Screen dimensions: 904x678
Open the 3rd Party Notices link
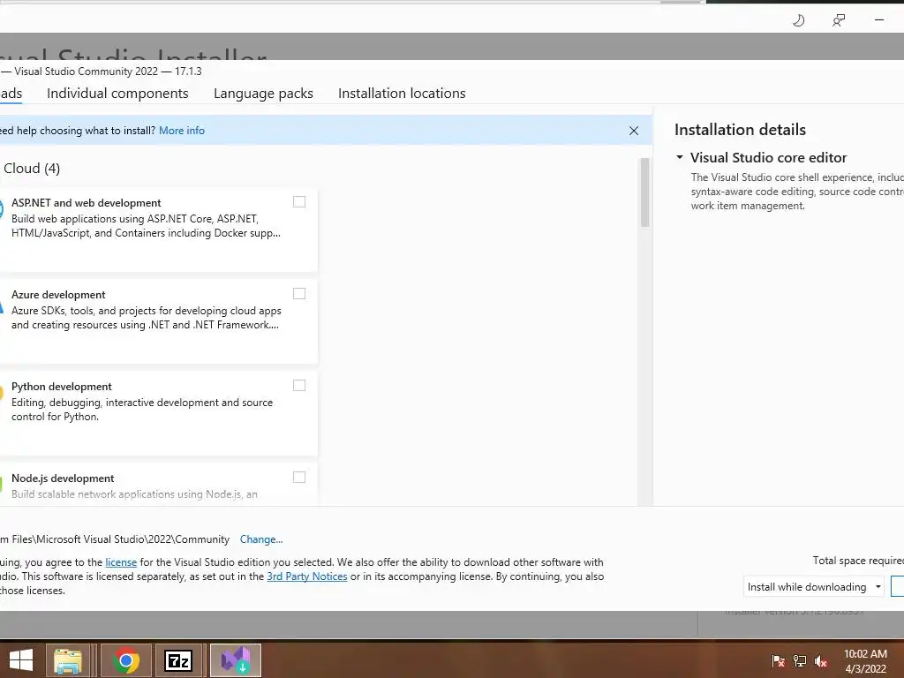306,576
